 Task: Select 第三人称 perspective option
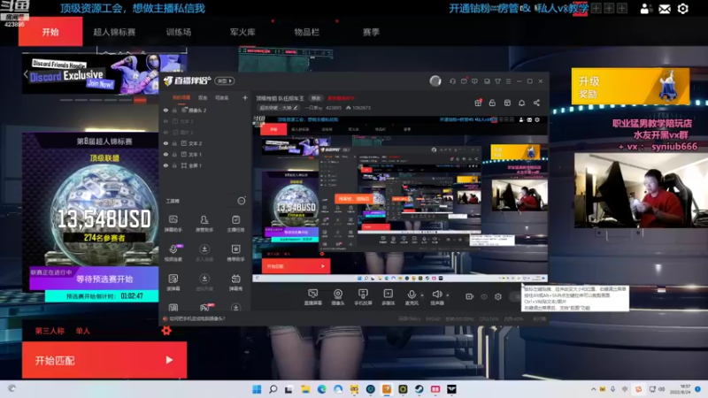pyautogui.click(x=50, y=331)
